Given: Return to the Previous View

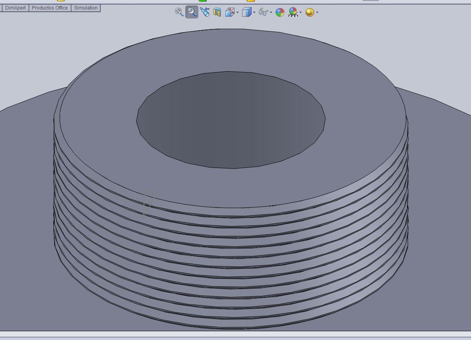Looking at the screenshot, I should coord(205,12).
